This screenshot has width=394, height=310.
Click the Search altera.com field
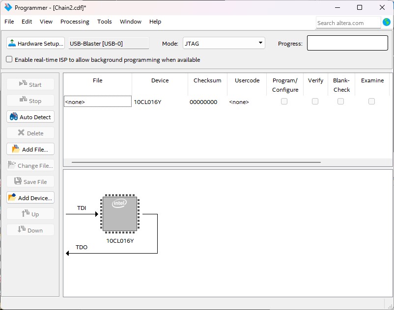(x=348, y=23)
